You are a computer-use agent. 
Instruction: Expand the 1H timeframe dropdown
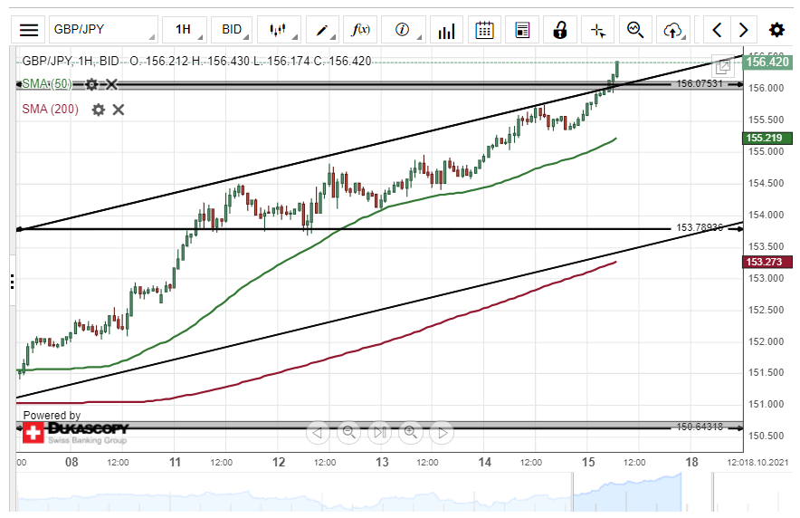[185, 30]
